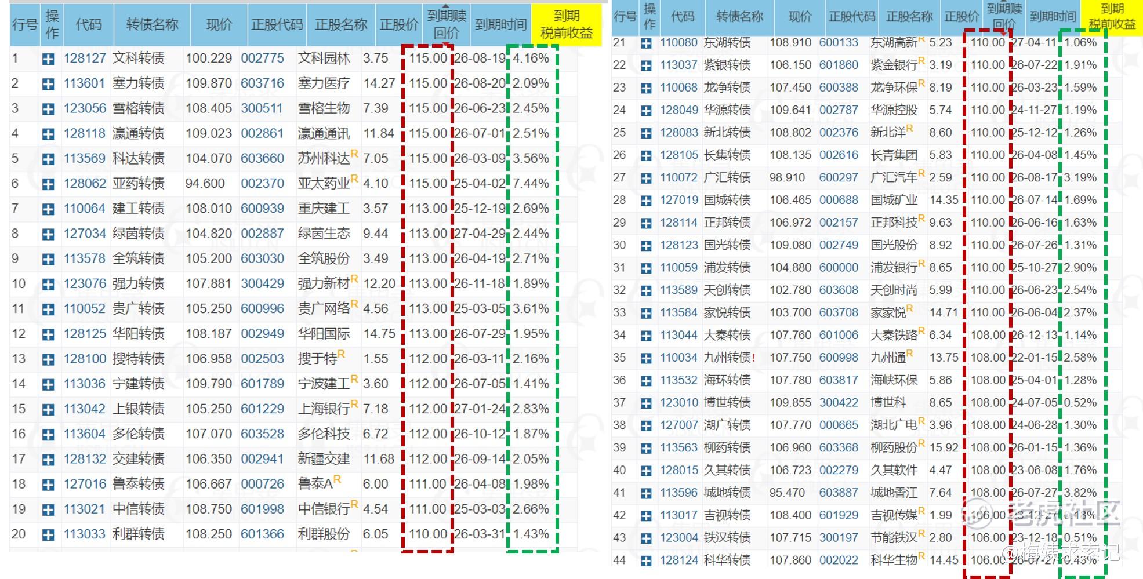Select stock name 浦发银行

894,268
